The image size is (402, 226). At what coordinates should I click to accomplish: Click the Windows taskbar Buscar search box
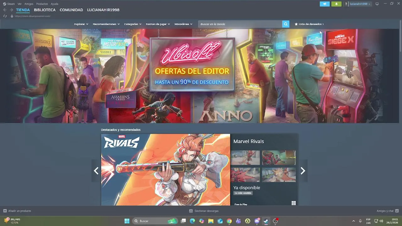[x=155, y=221]
